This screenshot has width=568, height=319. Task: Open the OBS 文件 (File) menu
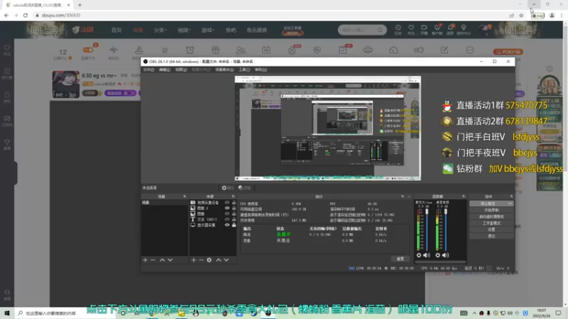pyautogui.click(x=149, y=69)
